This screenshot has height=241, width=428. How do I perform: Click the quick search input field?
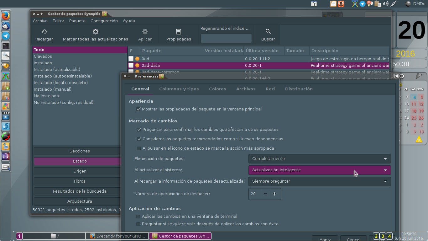tap(226, 38)
